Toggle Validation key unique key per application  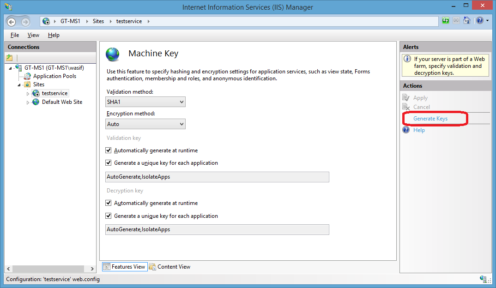(109, 163)
